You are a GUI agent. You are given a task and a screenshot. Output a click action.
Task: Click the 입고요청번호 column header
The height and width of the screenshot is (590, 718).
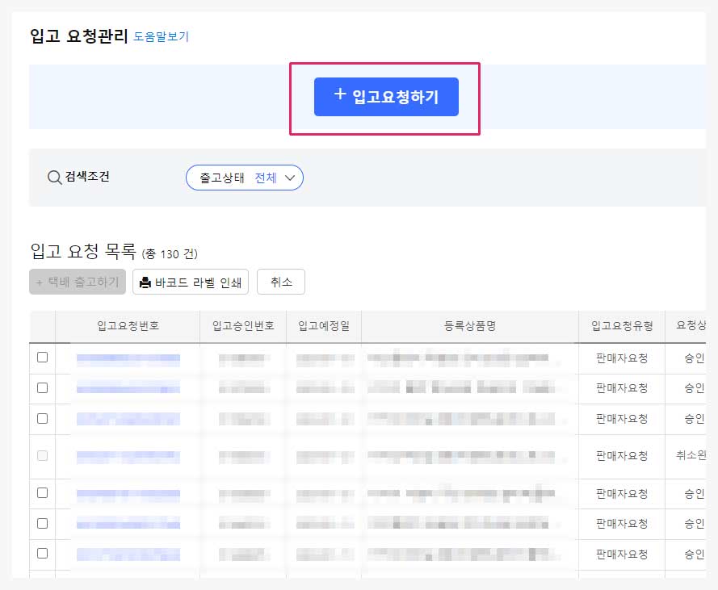128,326
